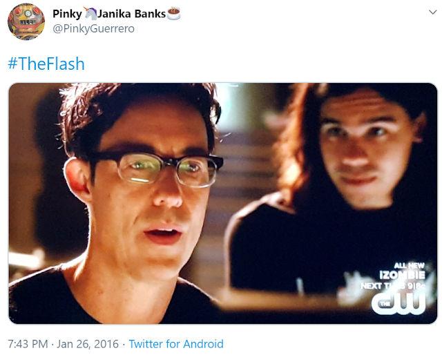442x355 pixels.
Task: Click the 'NEXT TUES 9|8c' overlay text
Action: click(393, 286)
